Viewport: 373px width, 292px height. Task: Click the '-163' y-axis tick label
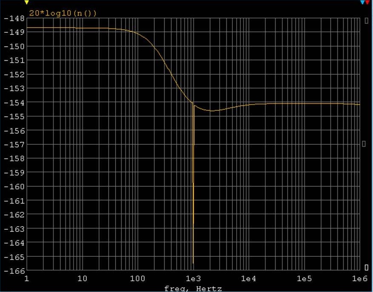(14, 229)
